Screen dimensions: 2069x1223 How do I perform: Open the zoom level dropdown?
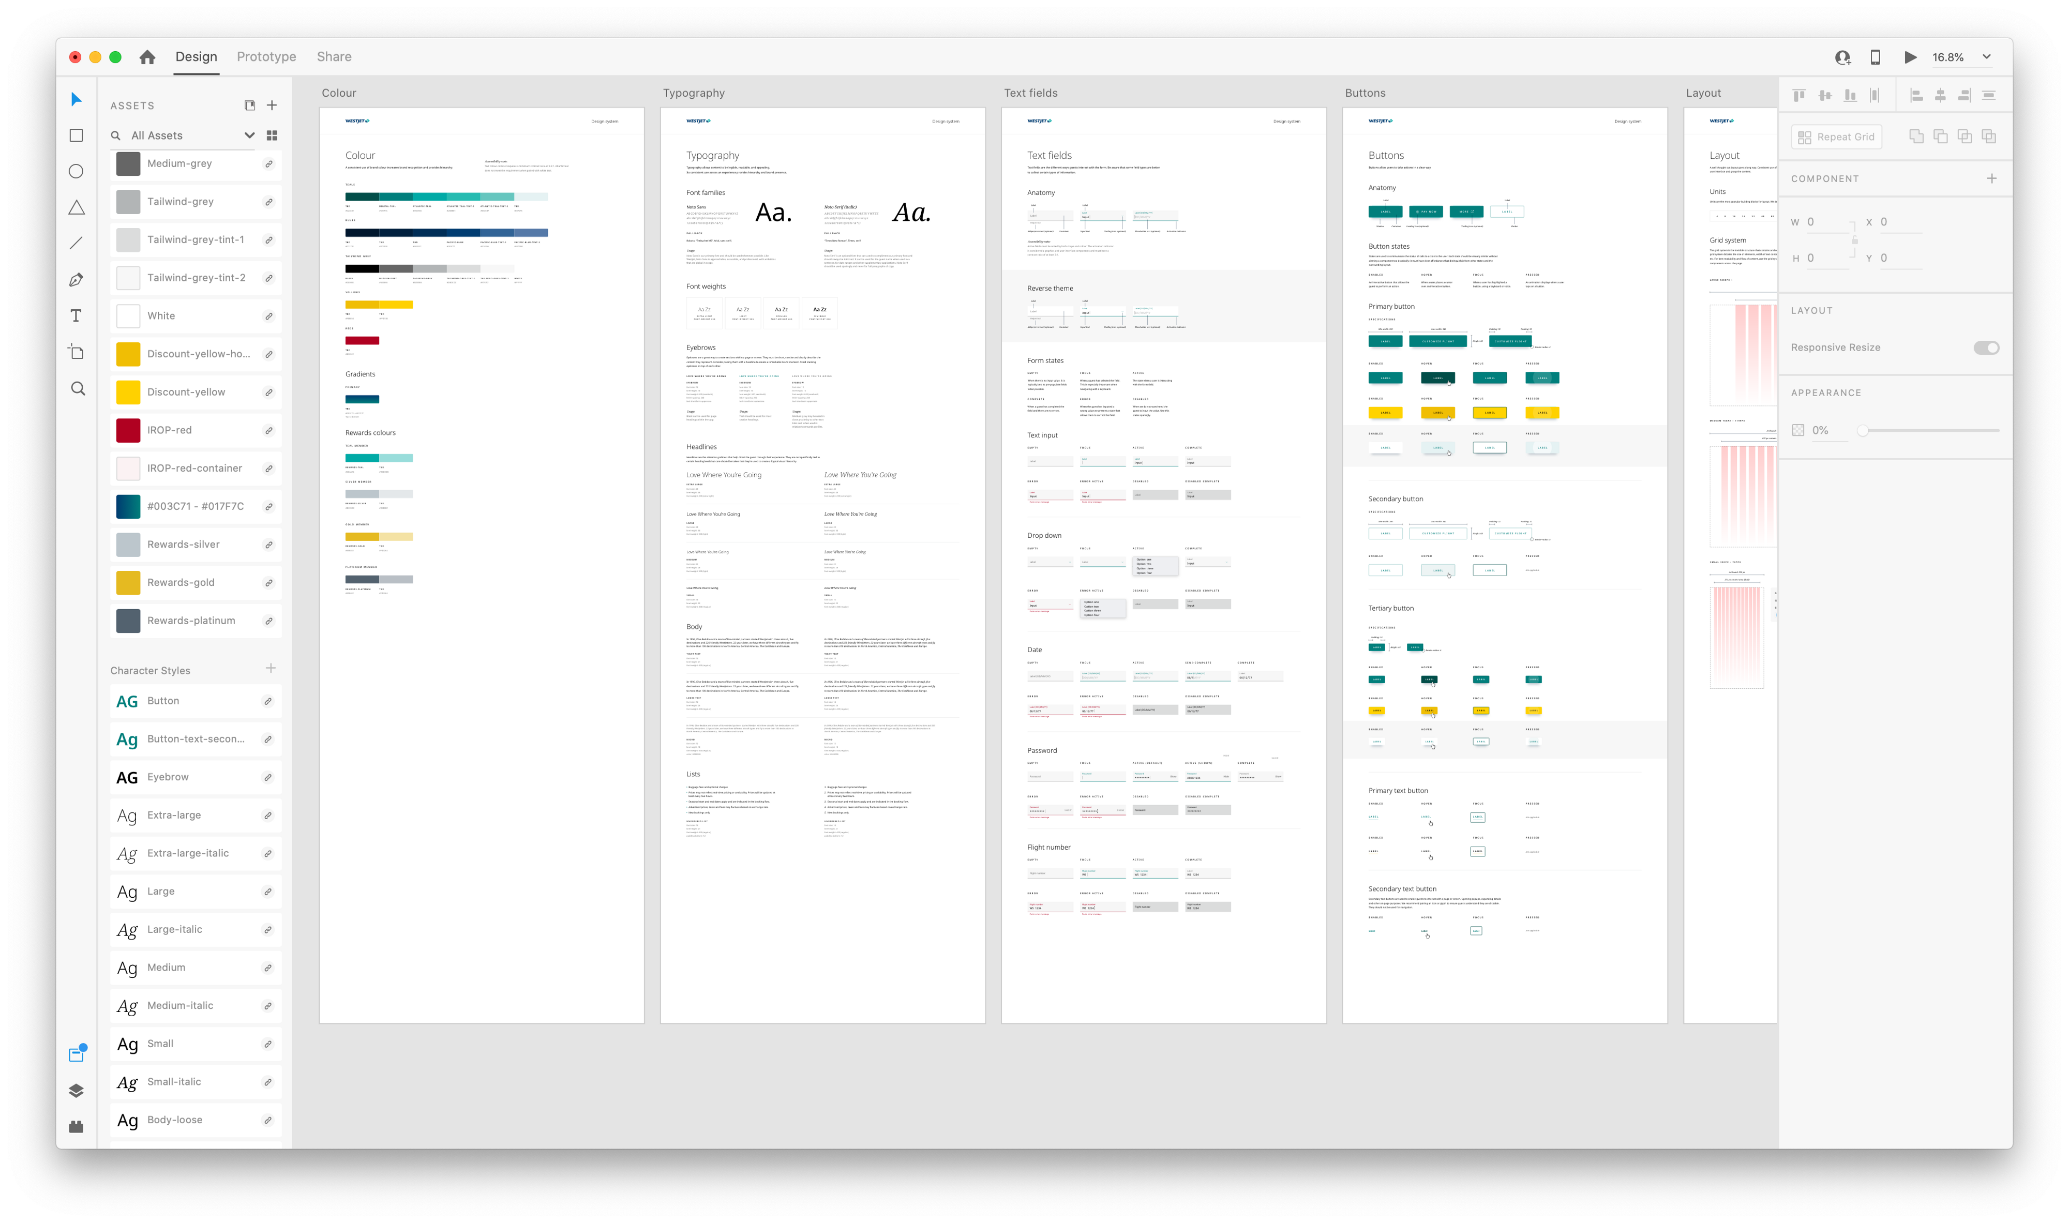pyautogui.click(x=1987, y=57)
